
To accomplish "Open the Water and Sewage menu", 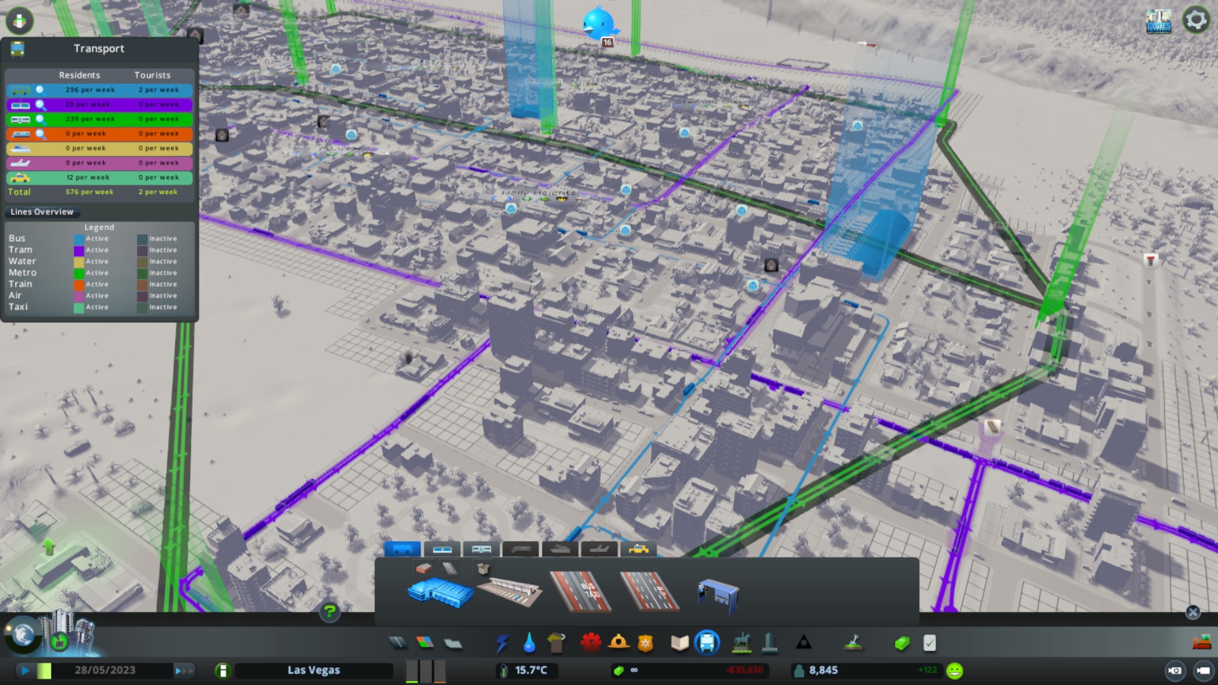I will 529,643.
